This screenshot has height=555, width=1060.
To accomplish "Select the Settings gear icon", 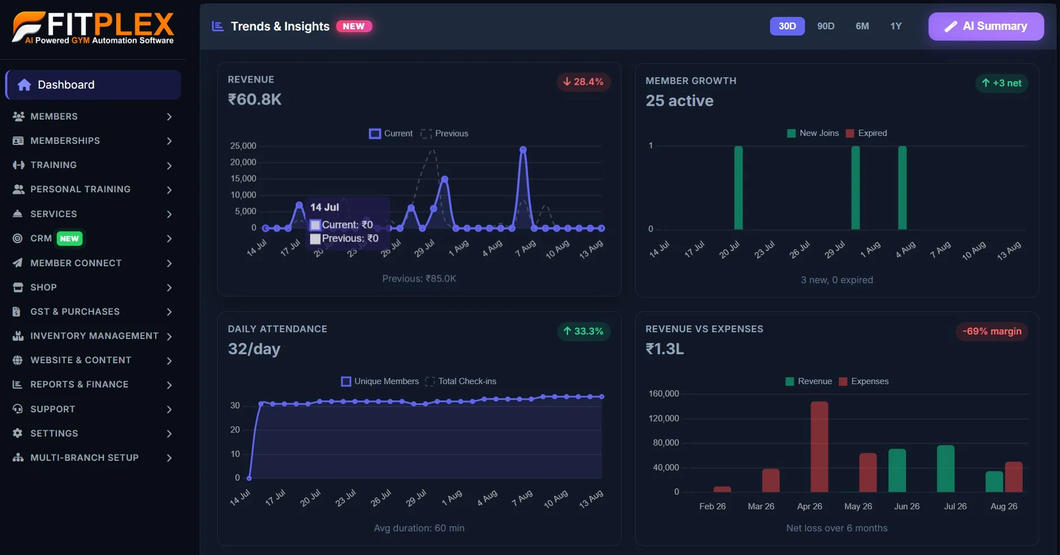I will (18, 433).
